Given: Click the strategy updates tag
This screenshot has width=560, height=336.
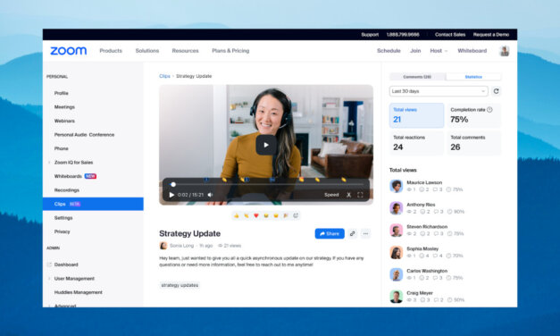Looking at the screenshot, I should pos(180,285).
